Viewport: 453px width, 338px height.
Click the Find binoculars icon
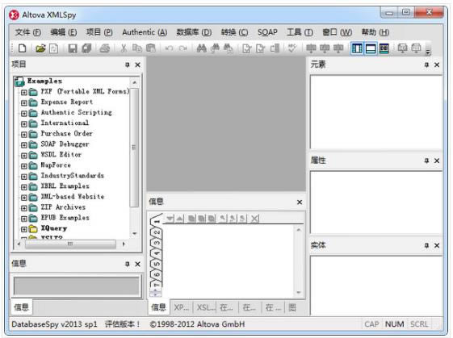(201, 48)
